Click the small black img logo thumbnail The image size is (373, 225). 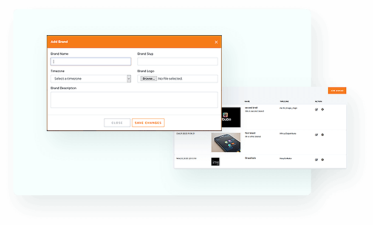(215, 161)
